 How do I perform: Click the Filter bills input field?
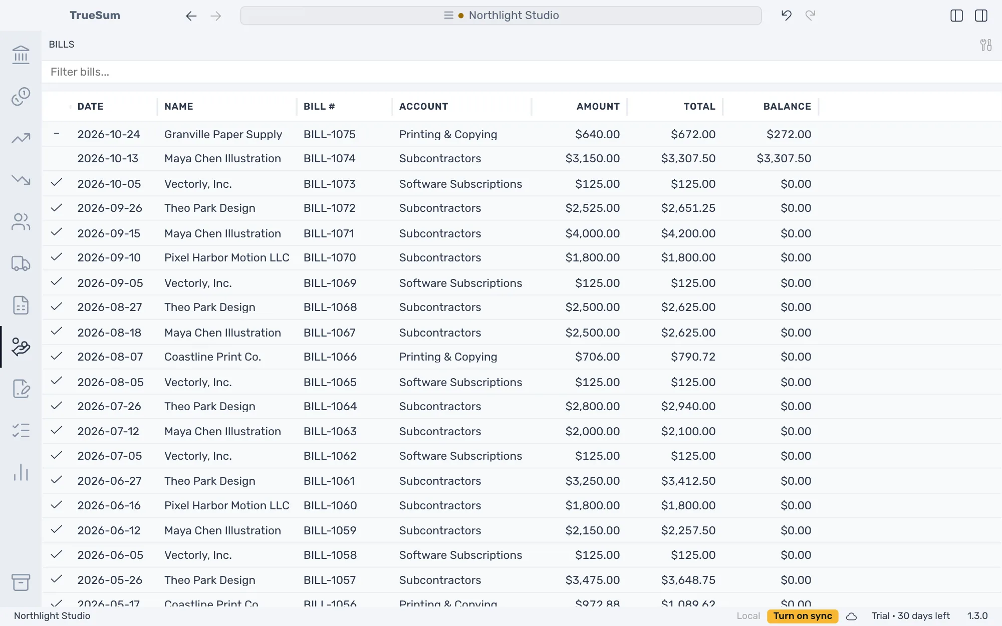[521, 72]
